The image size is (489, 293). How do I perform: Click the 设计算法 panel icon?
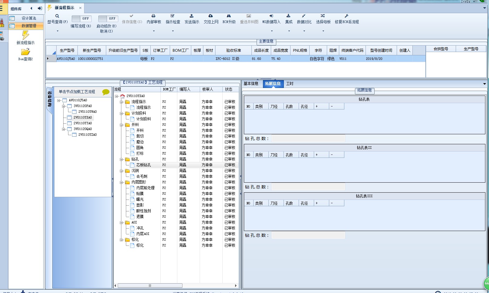12,18
